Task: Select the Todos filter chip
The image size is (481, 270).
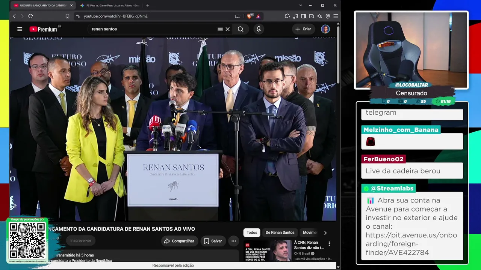Action: click(252, 232)
